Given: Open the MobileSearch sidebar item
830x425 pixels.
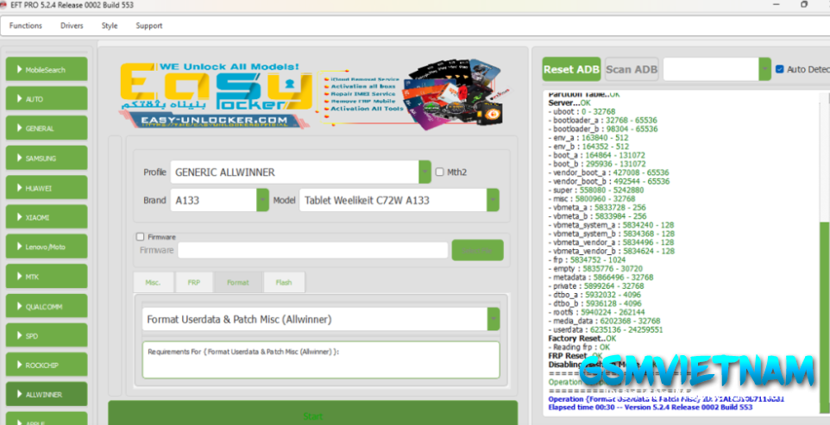Looking at the screenshot, I should (x=47, y=69).
